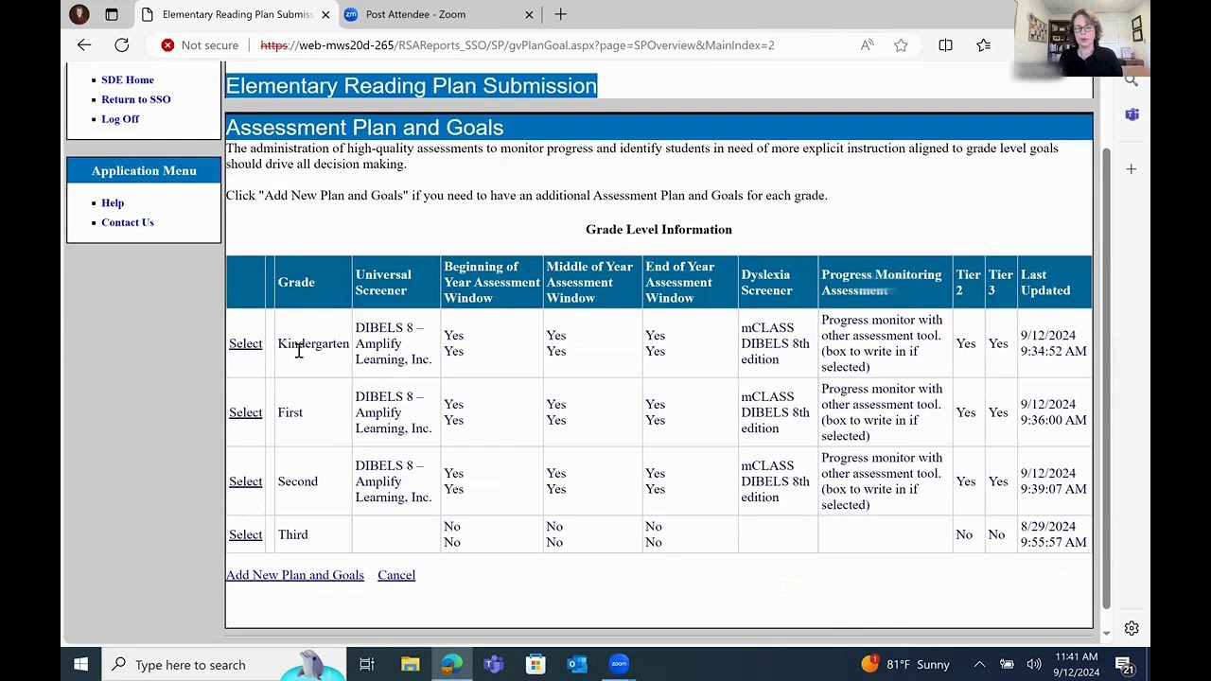
Task: Click Add New Plan and Goals
Action: click(x=294, y=575)
